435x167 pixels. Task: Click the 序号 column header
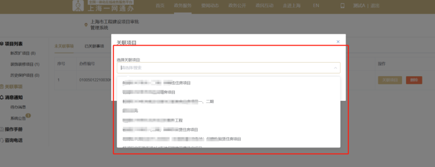click(x=61, y=64)
